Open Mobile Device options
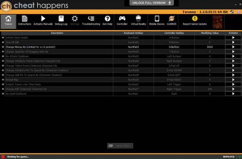Screen dimensions: 242x159 tap(157, 21)
